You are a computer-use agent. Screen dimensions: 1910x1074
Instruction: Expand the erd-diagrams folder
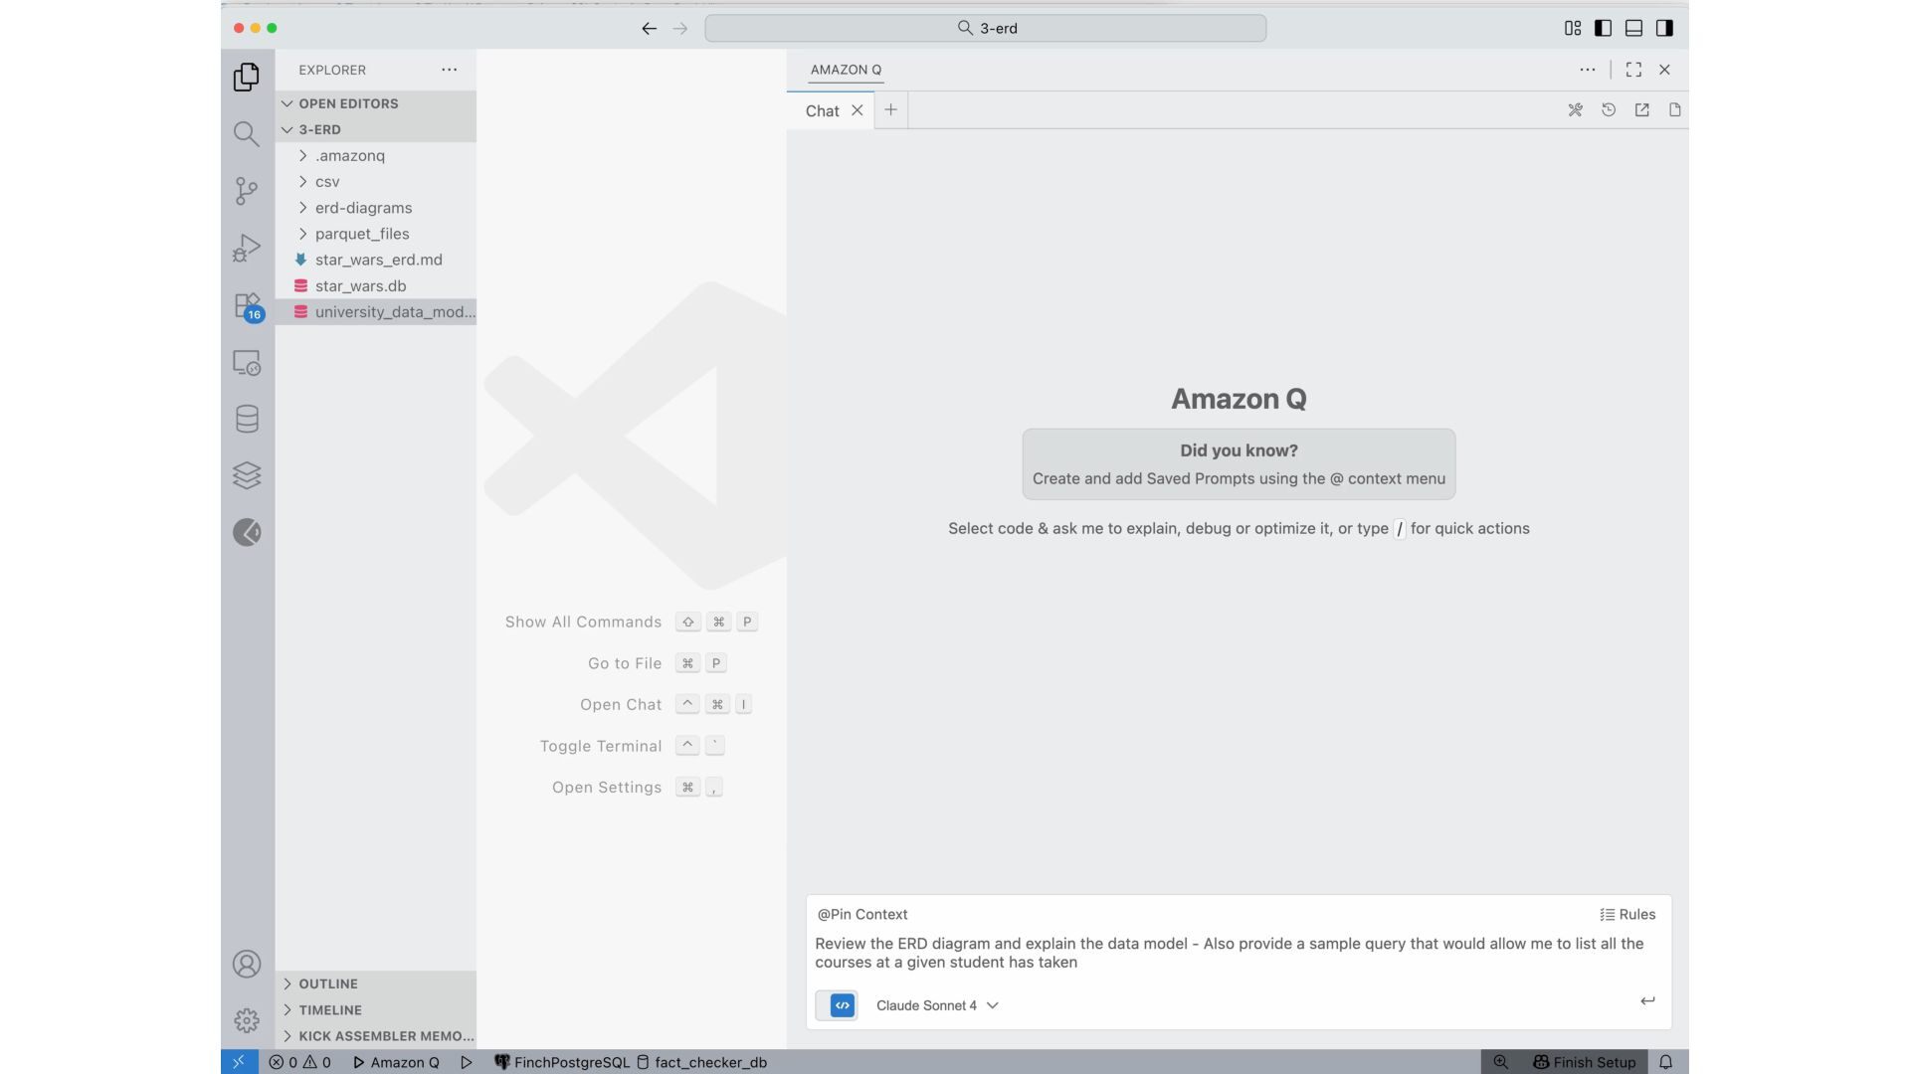363,208
